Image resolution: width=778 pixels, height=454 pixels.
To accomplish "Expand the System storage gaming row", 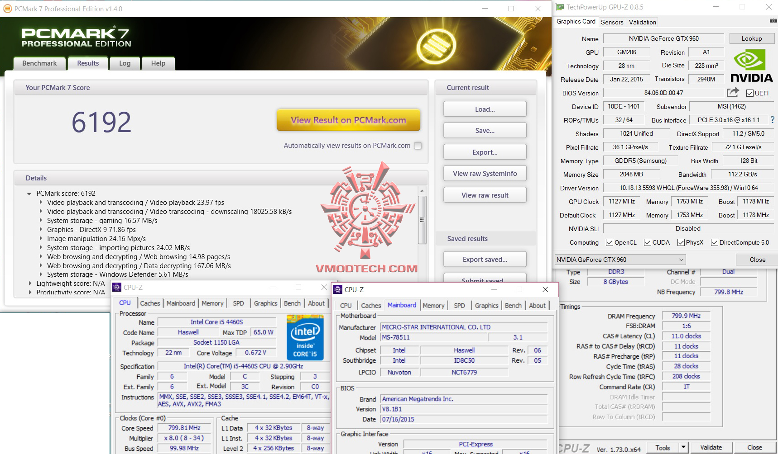I will tap(41, 221).
